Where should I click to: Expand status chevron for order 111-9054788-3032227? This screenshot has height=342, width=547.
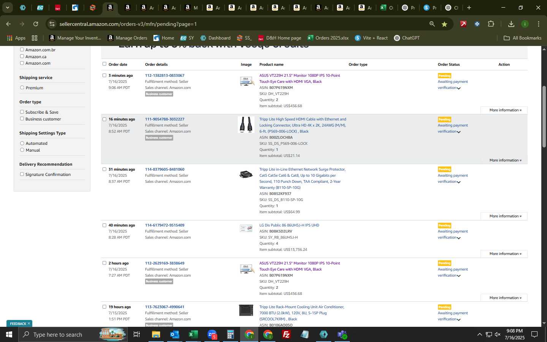(x=459, y=132)
